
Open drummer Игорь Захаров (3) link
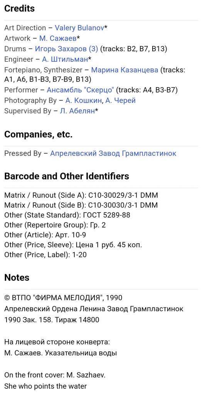66,49
